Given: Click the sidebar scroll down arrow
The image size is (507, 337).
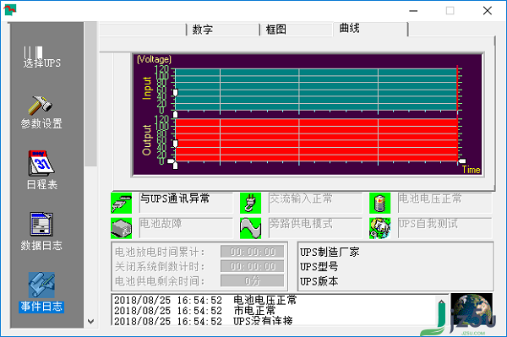Looking at the screenshot, I should click(91, 322).
